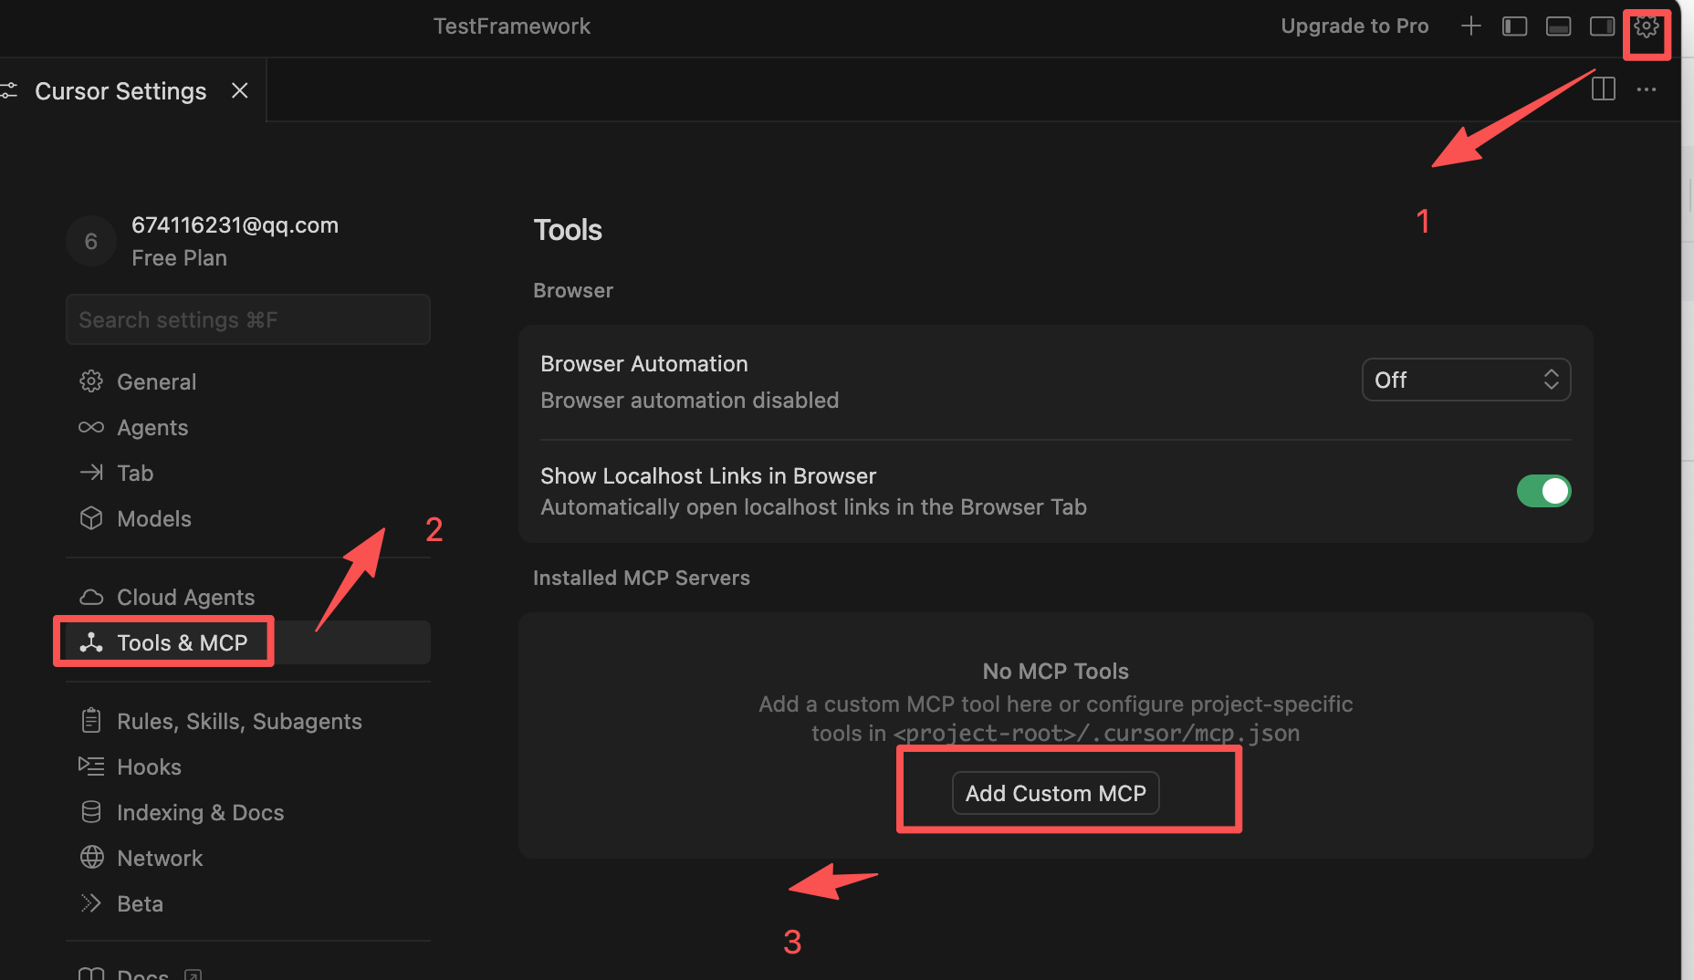This screenshot has width=1694, height=980.
Task: Click the Tools heading
Action: [568, 230]
